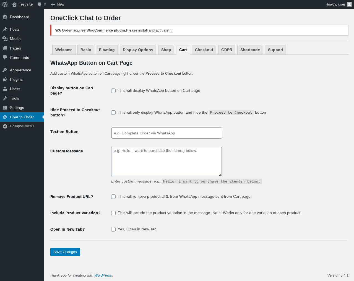354x281 pixels.
Task: Click the Media icon in sidebar
Action: 5,39
